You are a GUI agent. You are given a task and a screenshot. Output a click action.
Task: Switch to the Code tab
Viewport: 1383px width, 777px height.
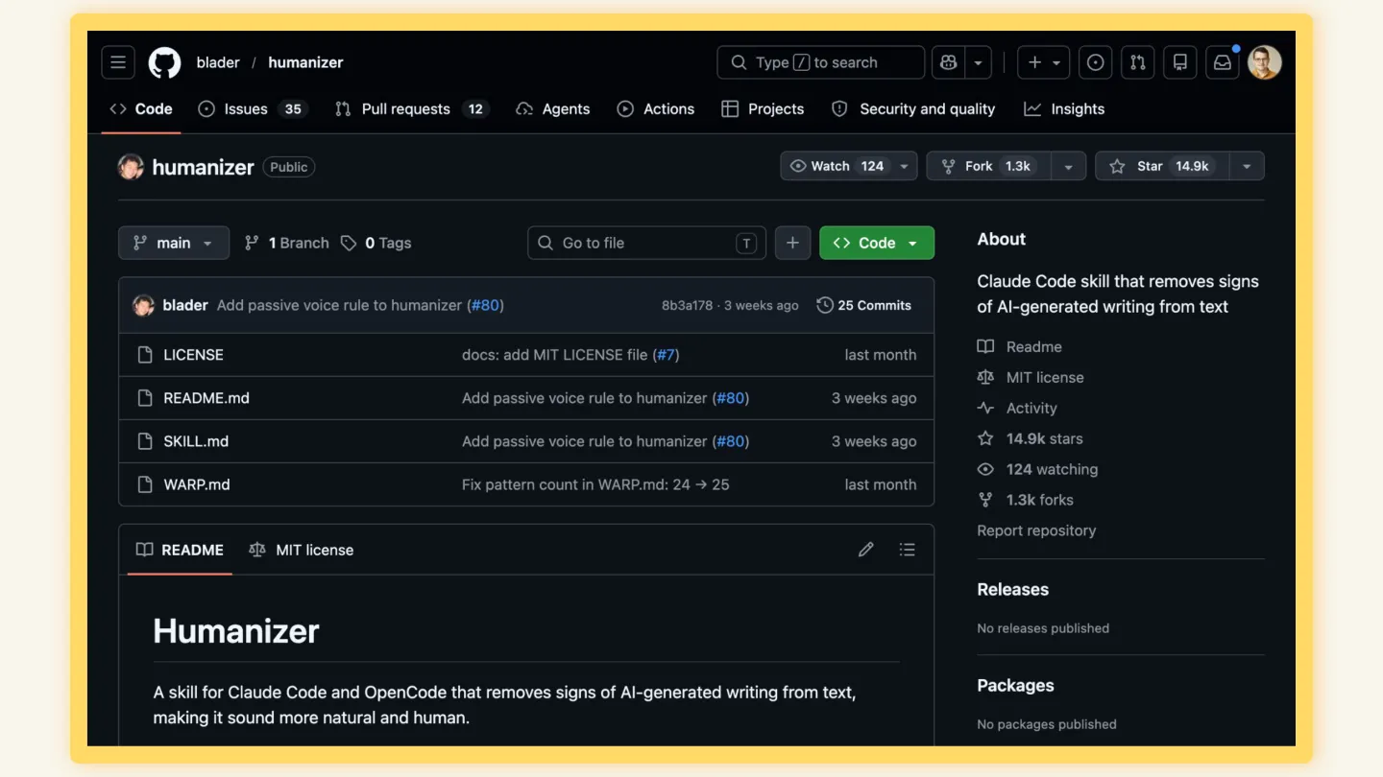[x=141, y=109]
